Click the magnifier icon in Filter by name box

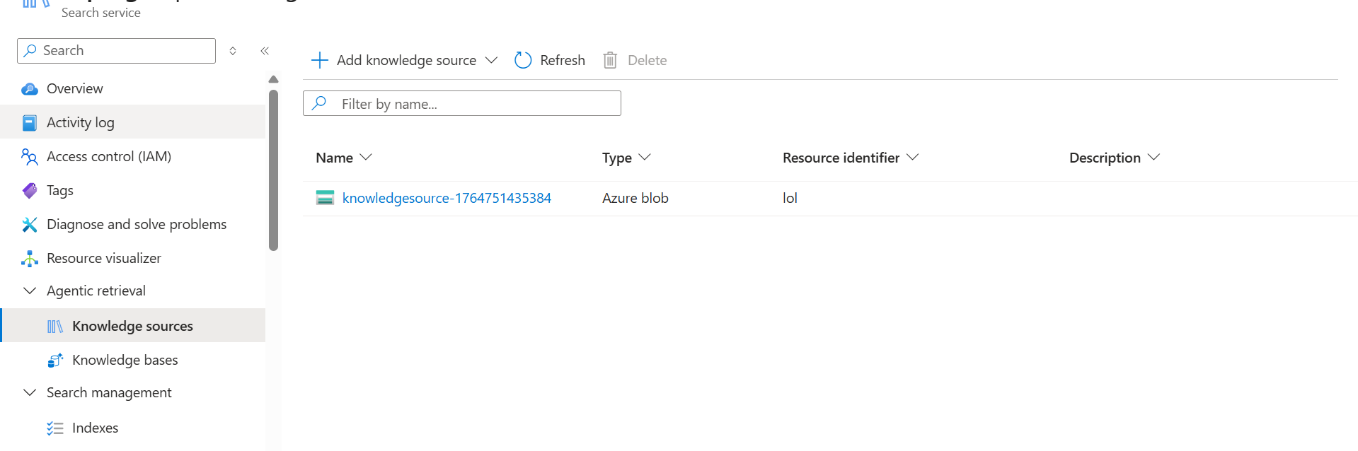(319, 103)
